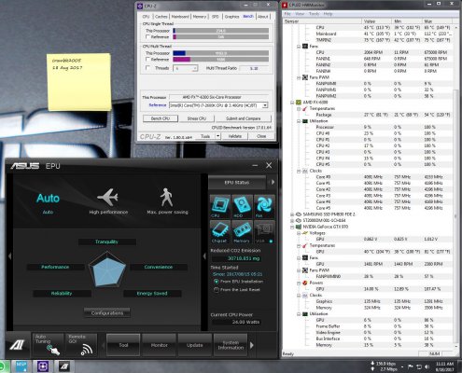Select From EPU Installation radio button

click(217, 282)
